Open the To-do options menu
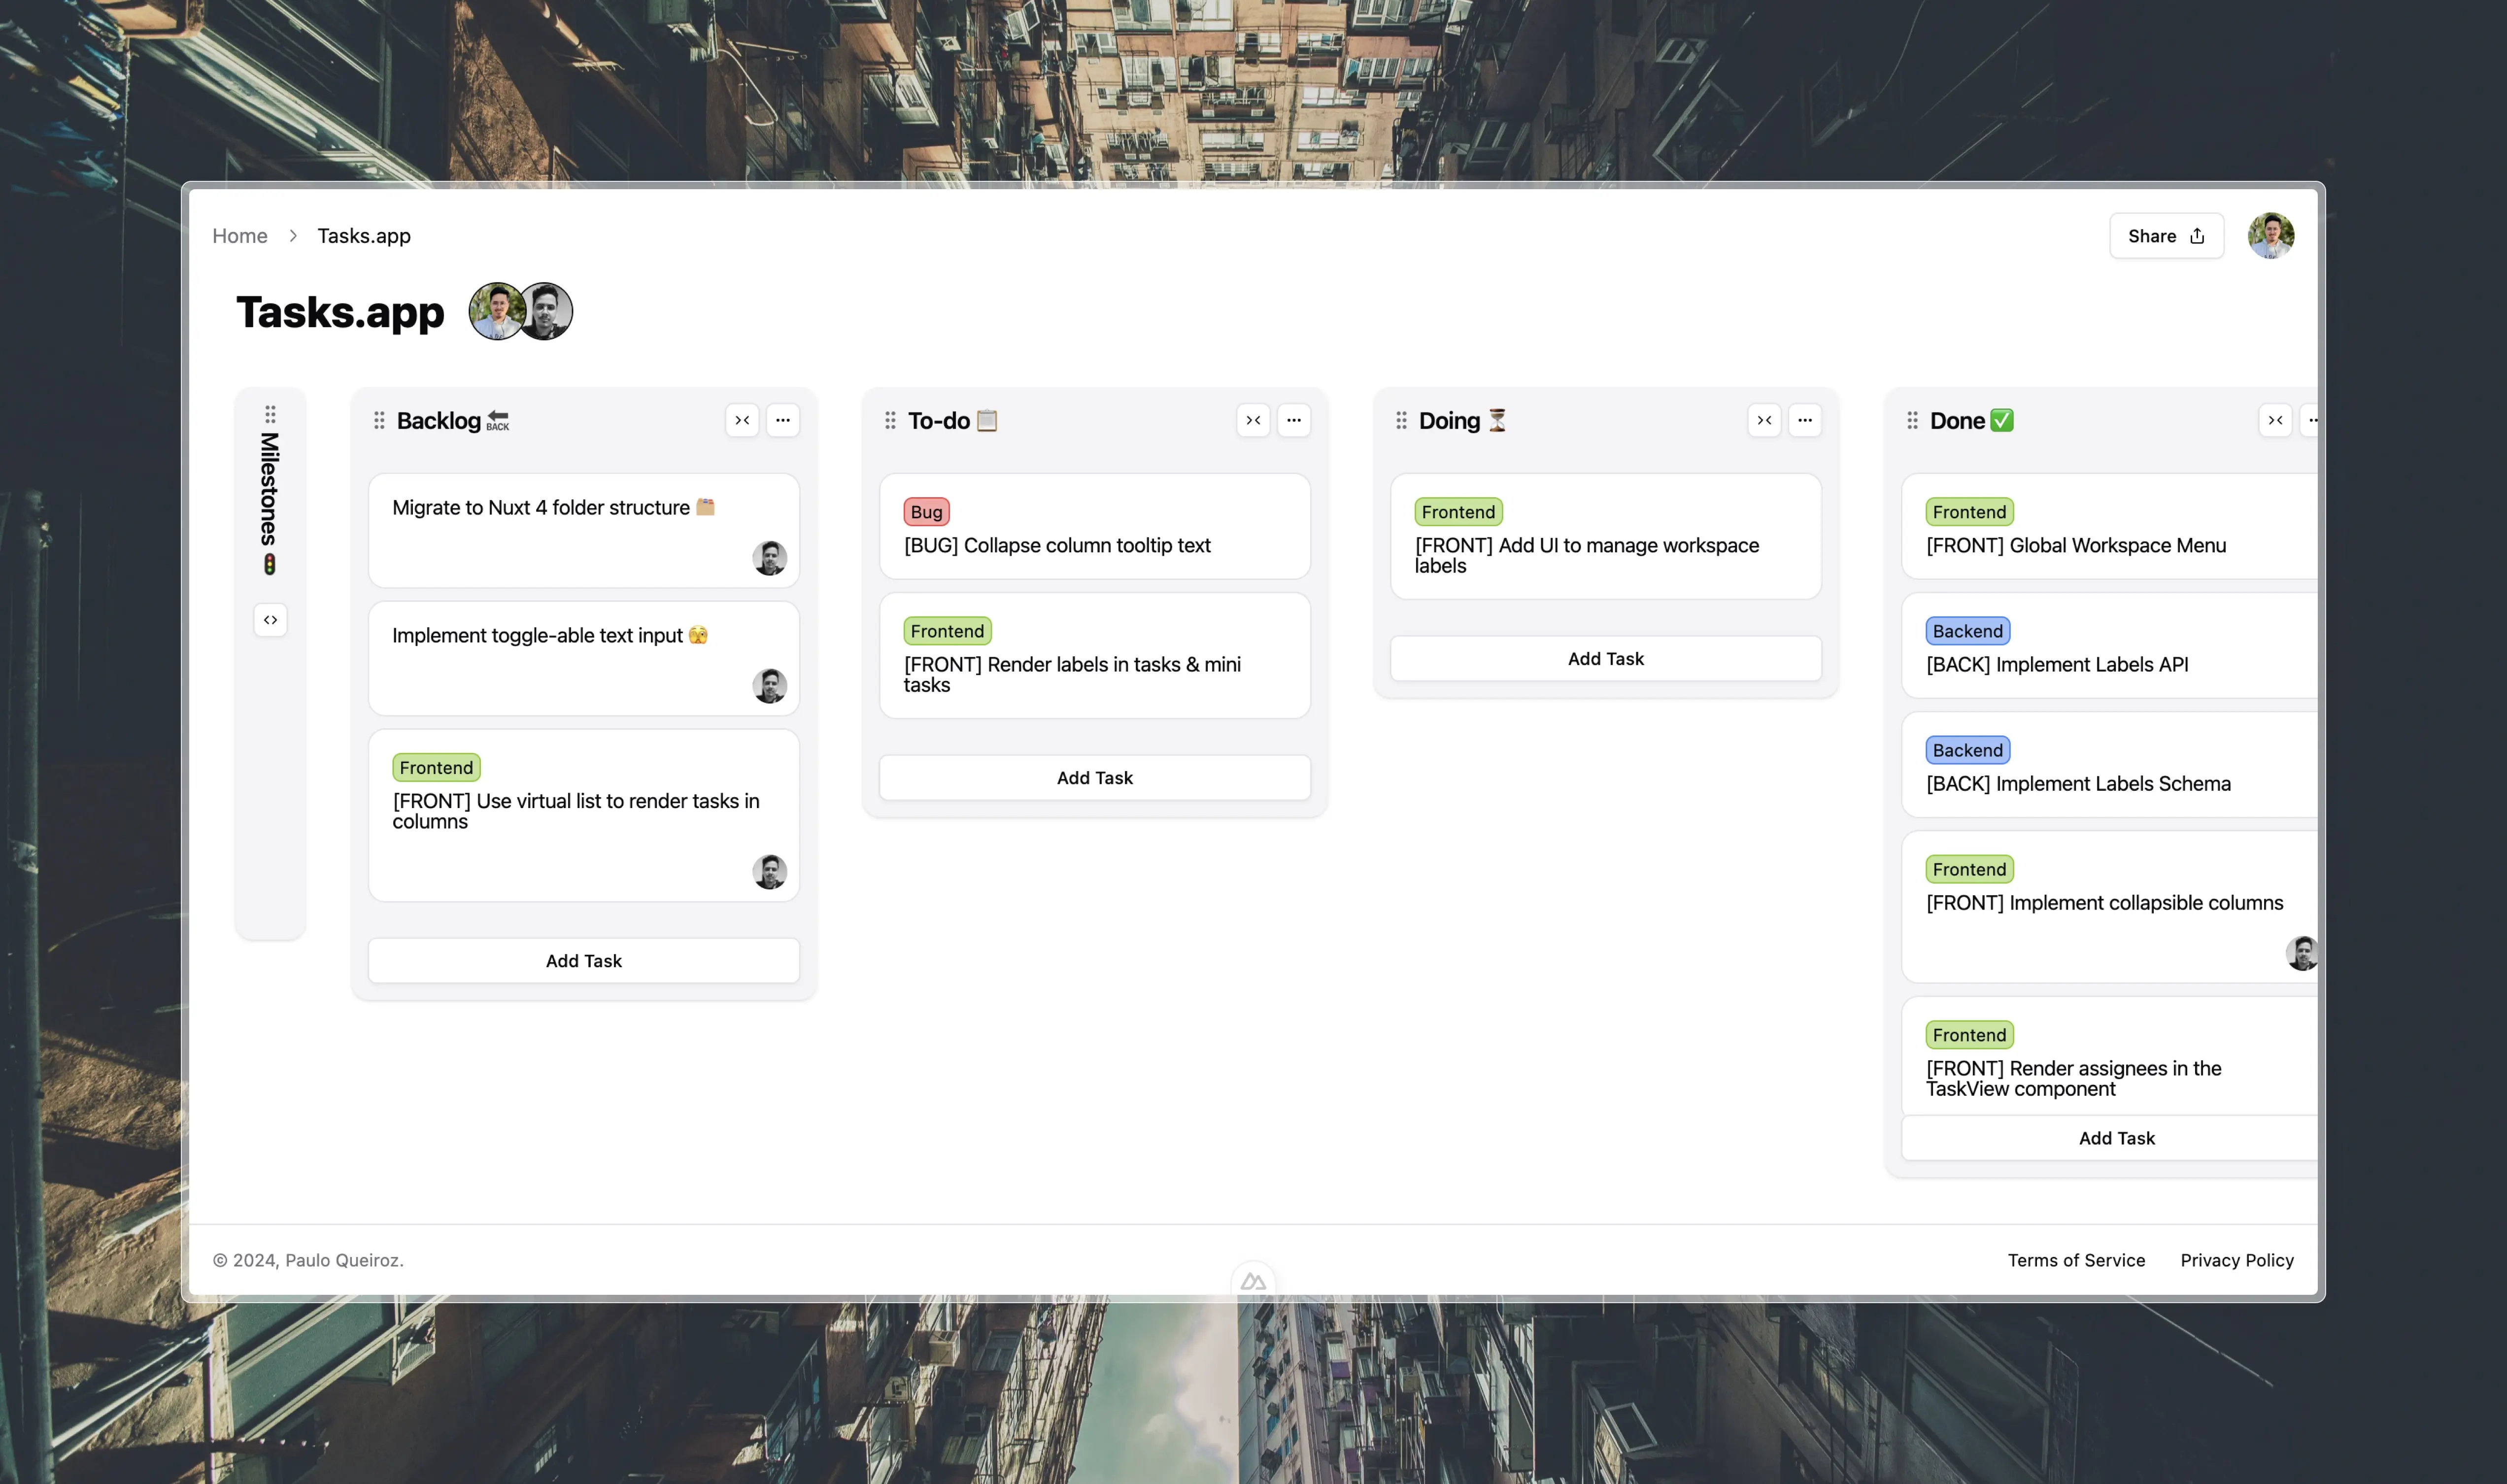 (1294, 420)
